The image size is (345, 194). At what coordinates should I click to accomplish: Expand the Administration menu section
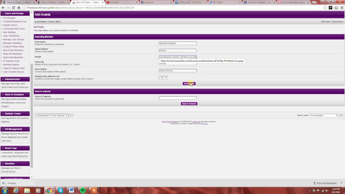3,79
